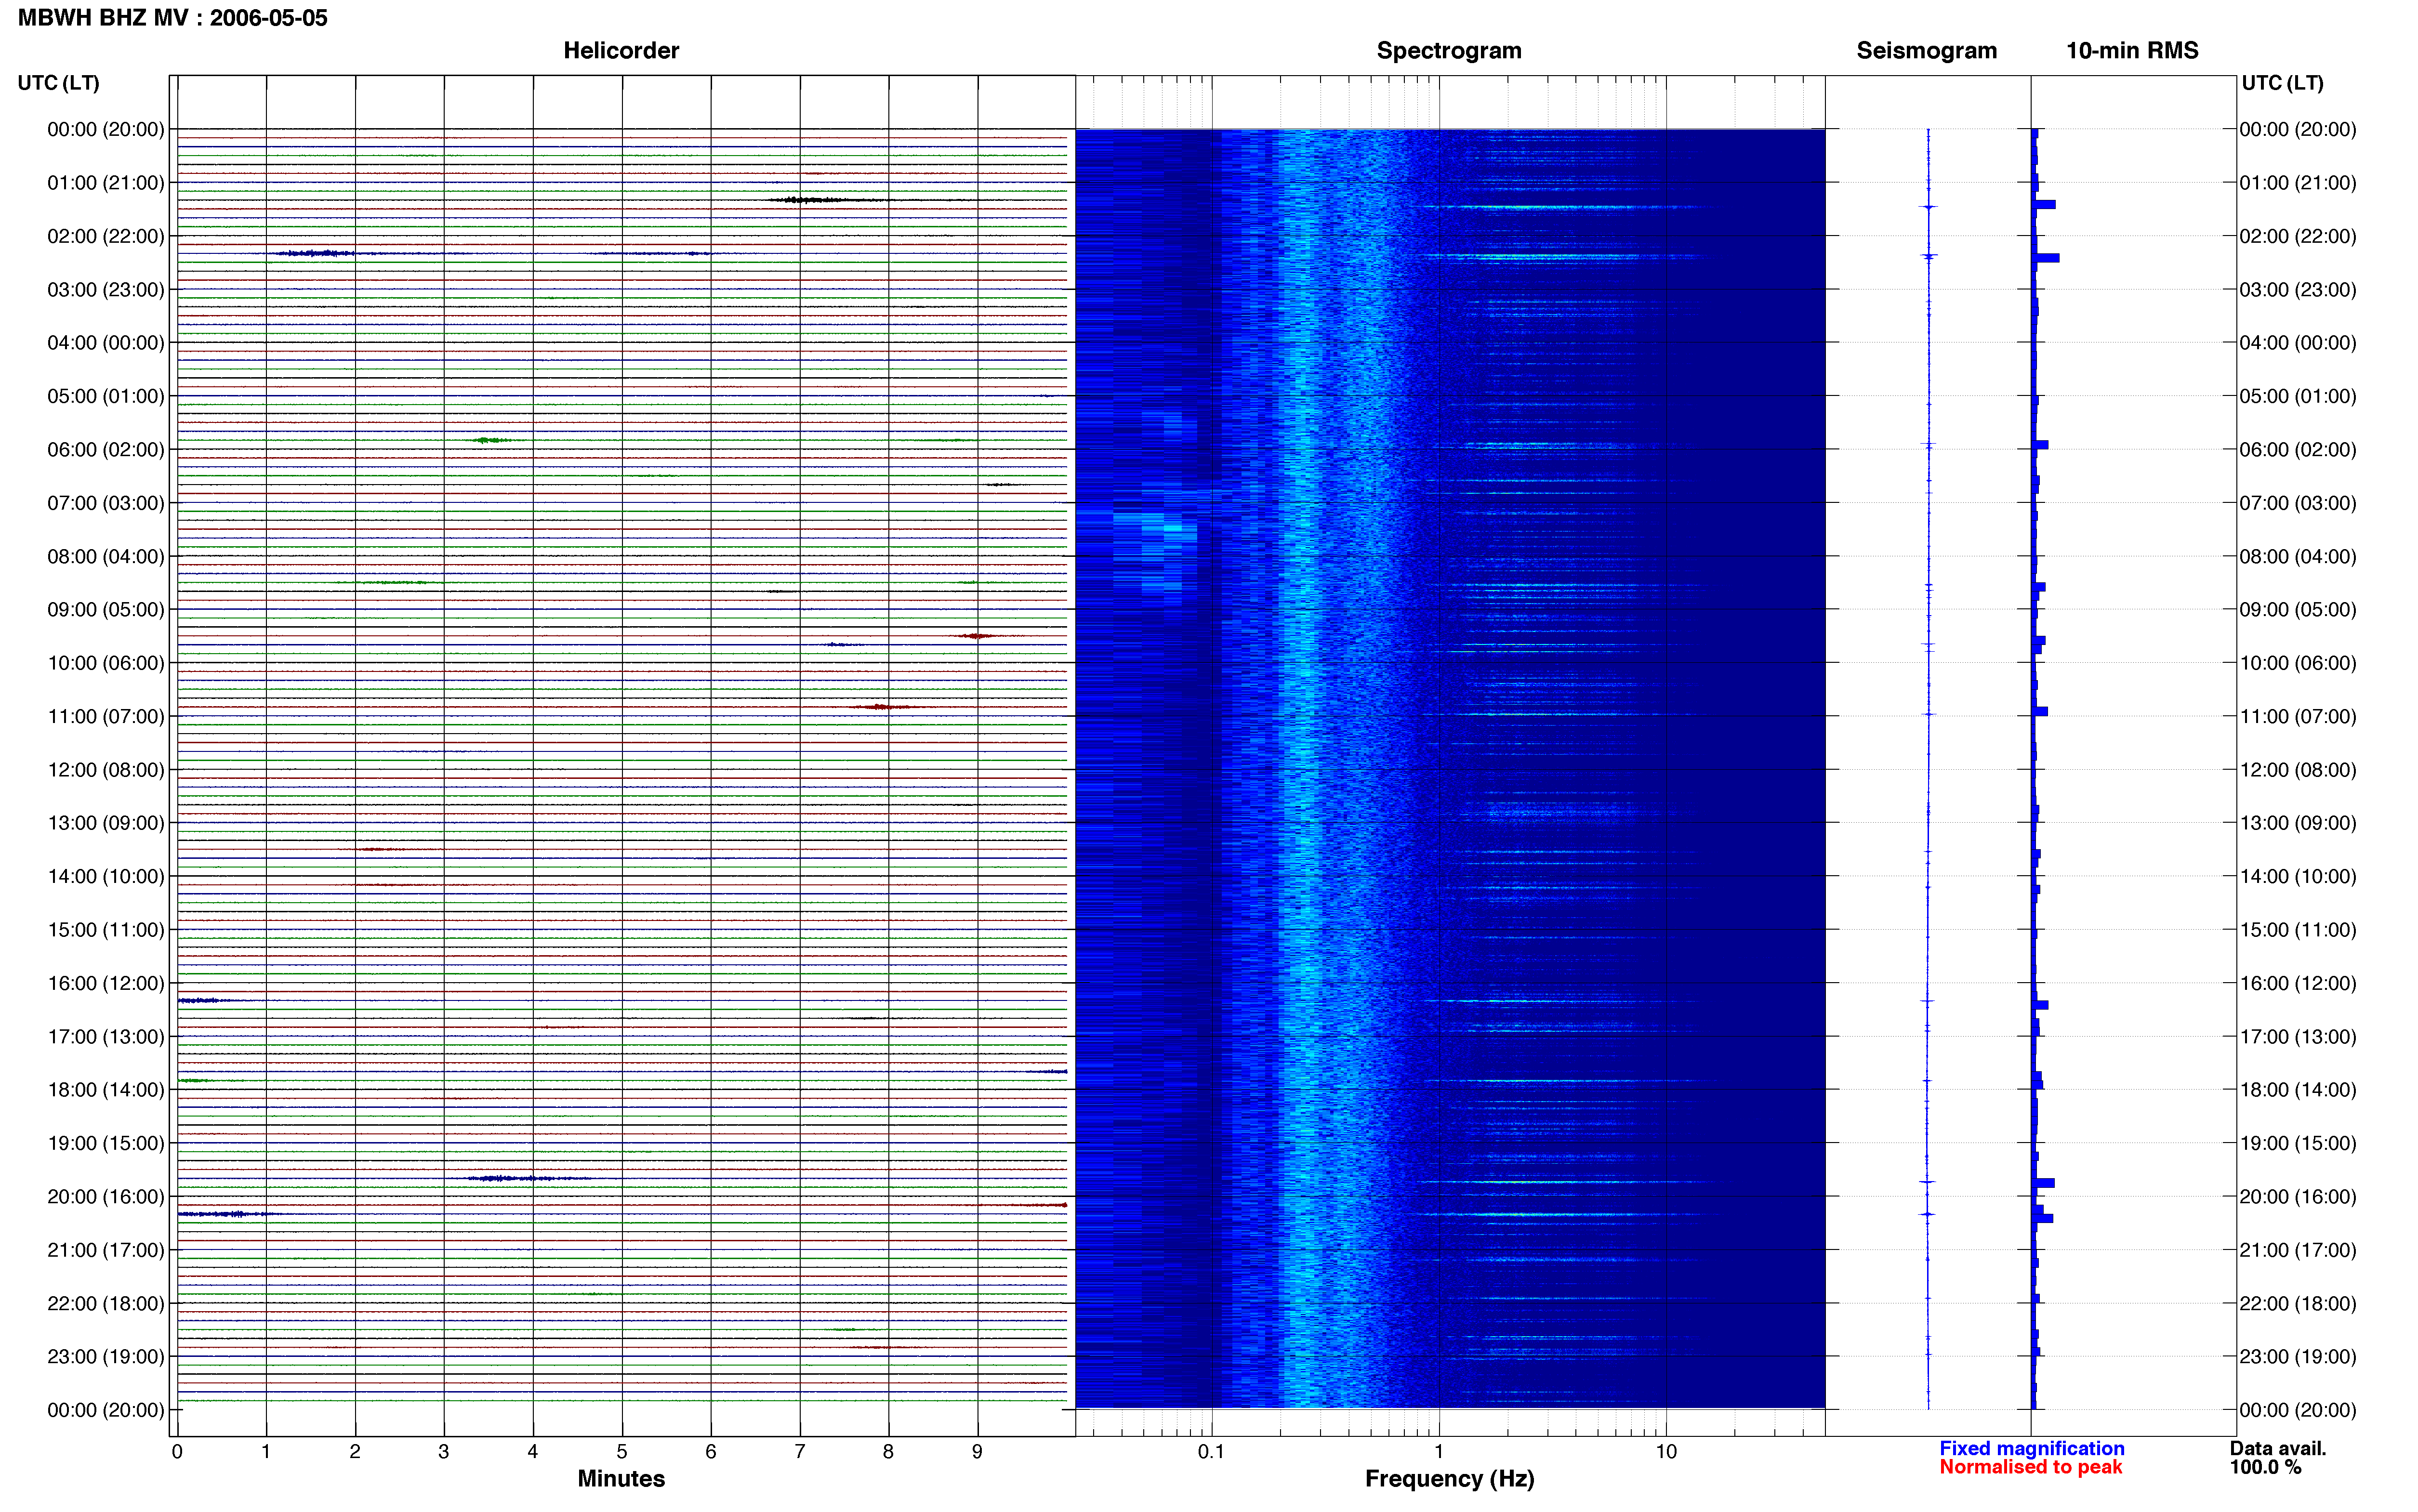Click the left UTC (LT) axis label
Image resolution: width=2418 pixels, height=1512 pixels.
click(59, 83)
